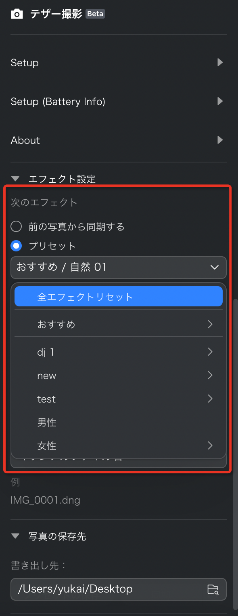Choose 全エフェクトリセット from the list
Image resolution: width=238 pixels, height=616 pixels.
119,296
